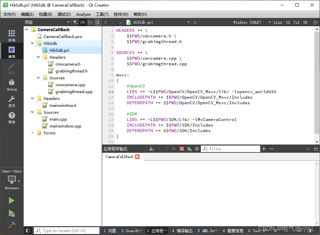This screenshot has height=235, width=320.
Task: Re-run application in output pane toolbar
Action: [x=174, y=149]
